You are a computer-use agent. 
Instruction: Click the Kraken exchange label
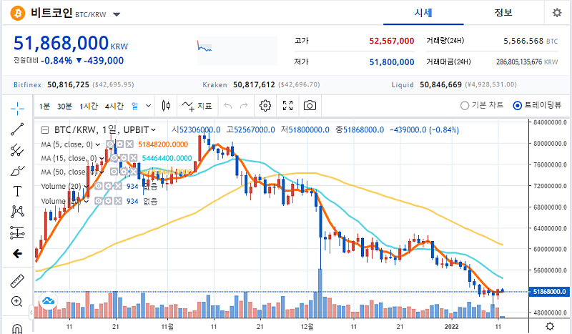[x=215, y=84]
